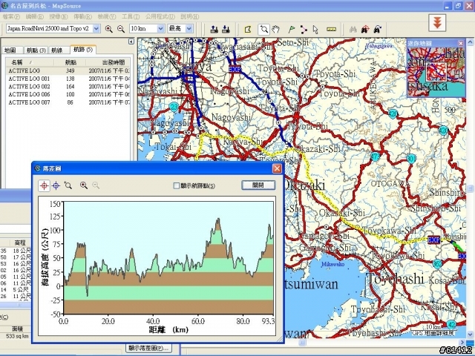Screen dimensions: 475x356
Task: Zoom in on the elevation profile
Action: click(x=84, y=185)
